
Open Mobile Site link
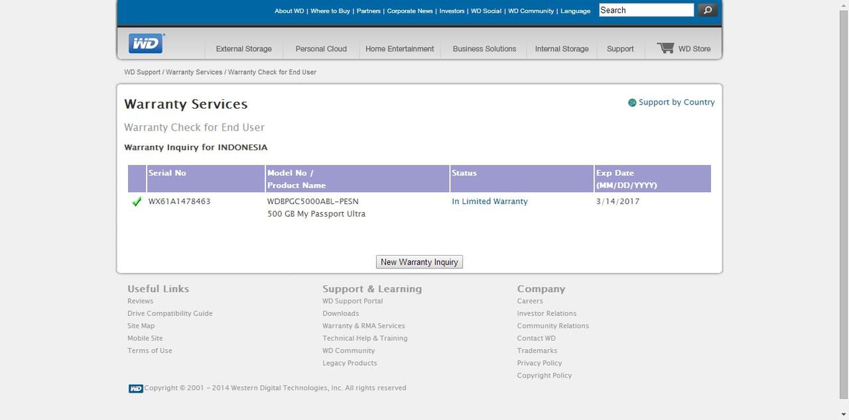145,339
